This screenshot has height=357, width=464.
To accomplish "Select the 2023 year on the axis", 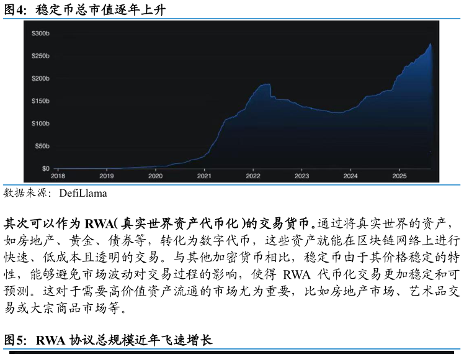I will pyautogui.click(x=301, y=176).
